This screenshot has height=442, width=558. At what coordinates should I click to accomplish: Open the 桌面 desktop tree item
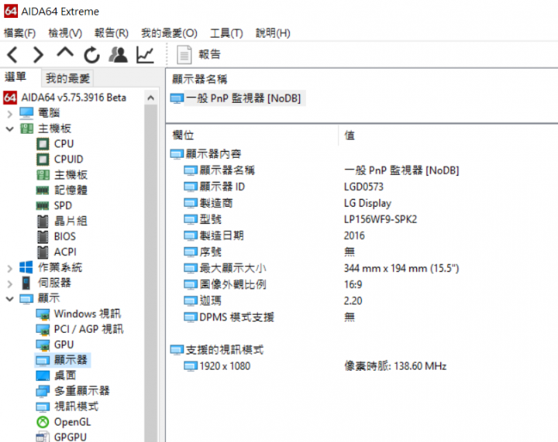(x=56, y=375)
